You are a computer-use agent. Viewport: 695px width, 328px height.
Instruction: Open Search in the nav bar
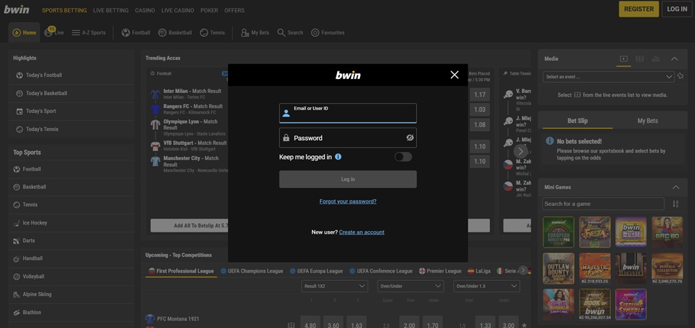click(291, 33)
